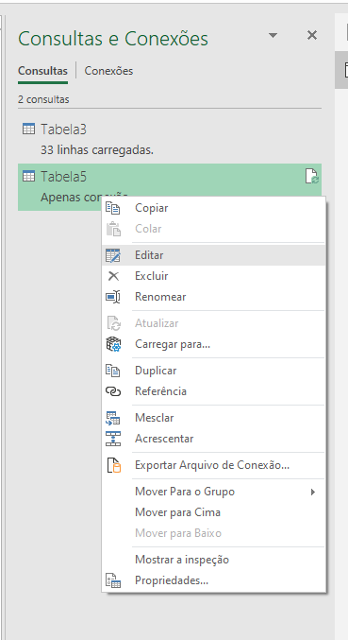
Task: Select Exportar Arquivo de Conexão... entry
Action: click(214, 465)
